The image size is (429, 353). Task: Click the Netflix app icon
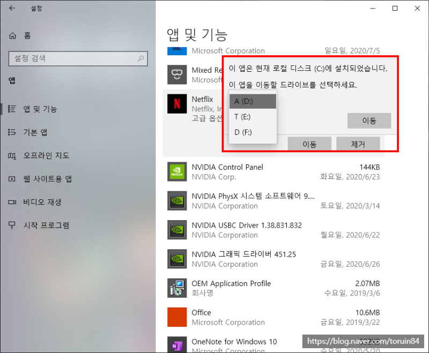(177, 104)
